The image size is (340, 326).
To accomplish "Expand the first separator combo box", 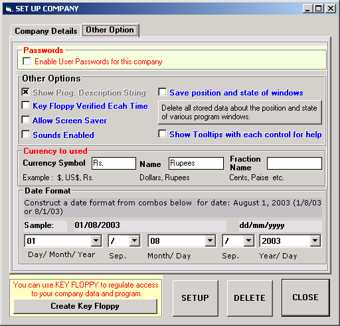I will 135,241.
